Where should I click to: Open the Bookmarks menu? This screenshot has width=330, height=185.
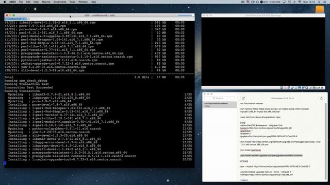(x=60, y=2)
